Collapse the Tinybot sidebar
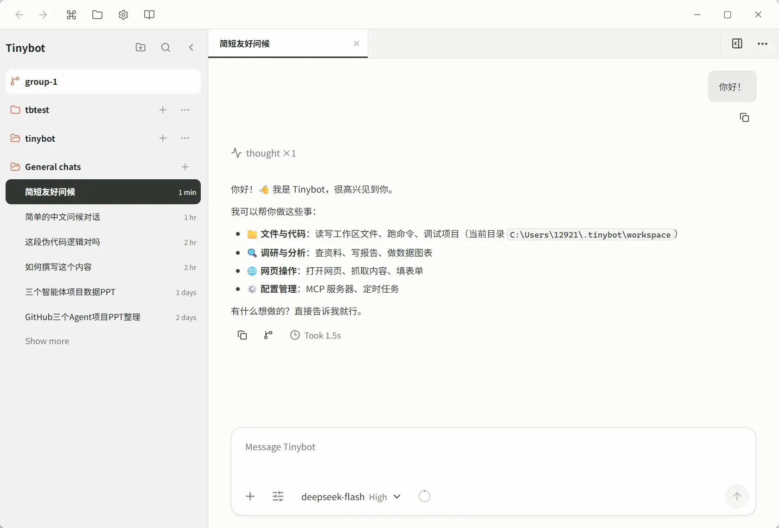The image size is (779, 528). (191, 47)
